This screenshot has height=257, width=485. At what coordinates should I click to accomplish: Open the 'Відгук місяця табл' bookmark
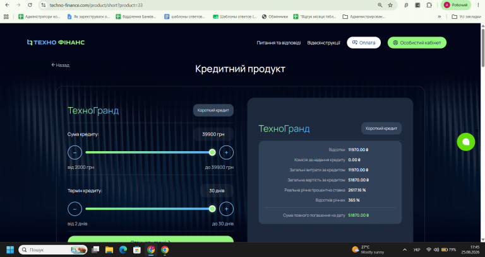(315, 16)
